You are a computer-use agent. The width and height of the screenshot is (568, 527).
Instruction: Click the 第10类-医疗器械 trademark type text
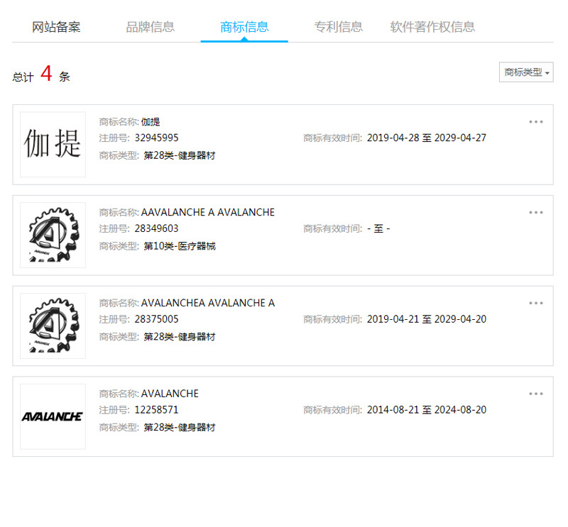click(179, 246)
